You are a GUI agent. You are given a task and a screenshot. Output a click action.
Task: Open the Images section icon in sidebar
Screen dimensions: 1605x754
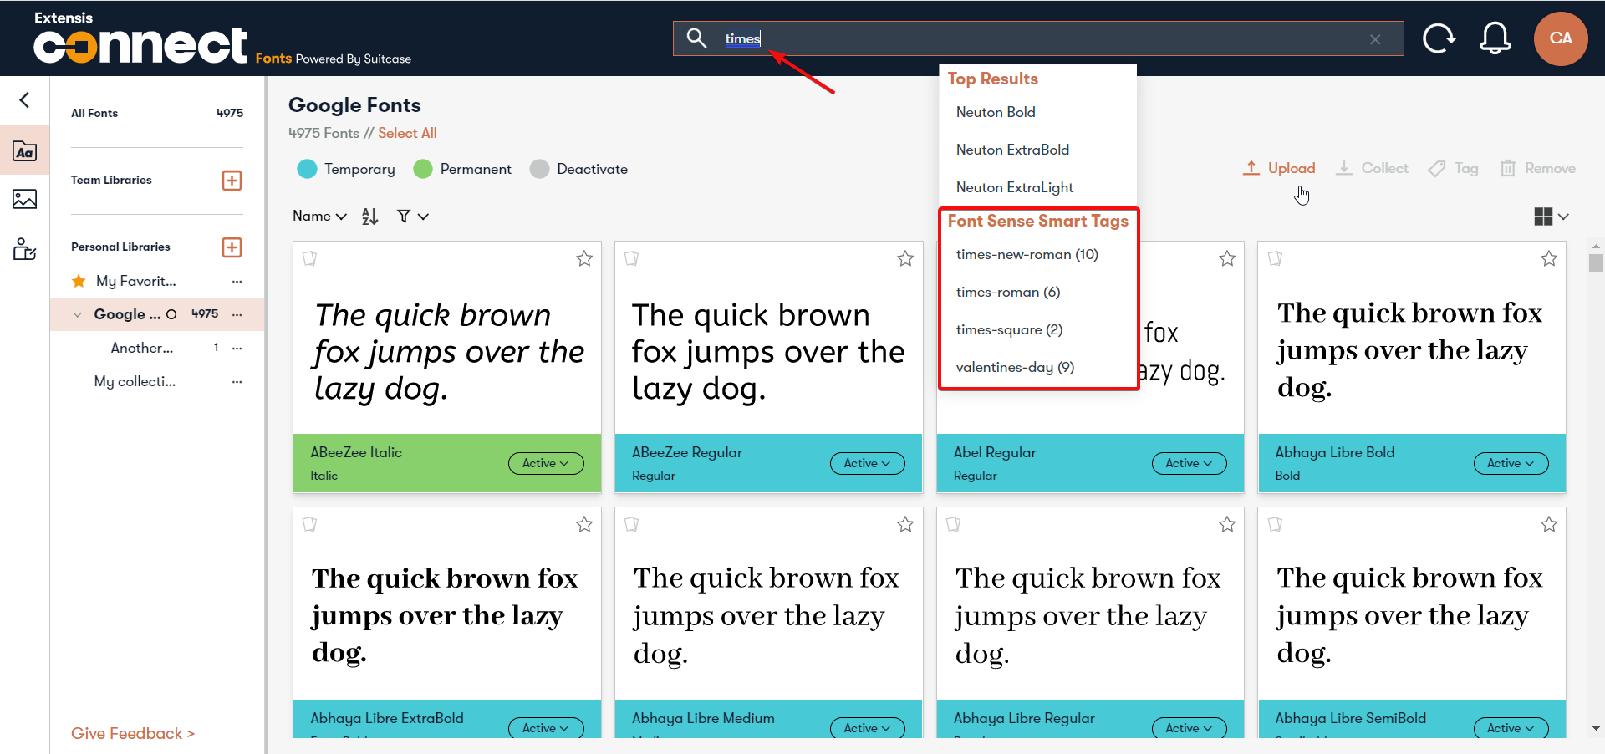(25, 199)
